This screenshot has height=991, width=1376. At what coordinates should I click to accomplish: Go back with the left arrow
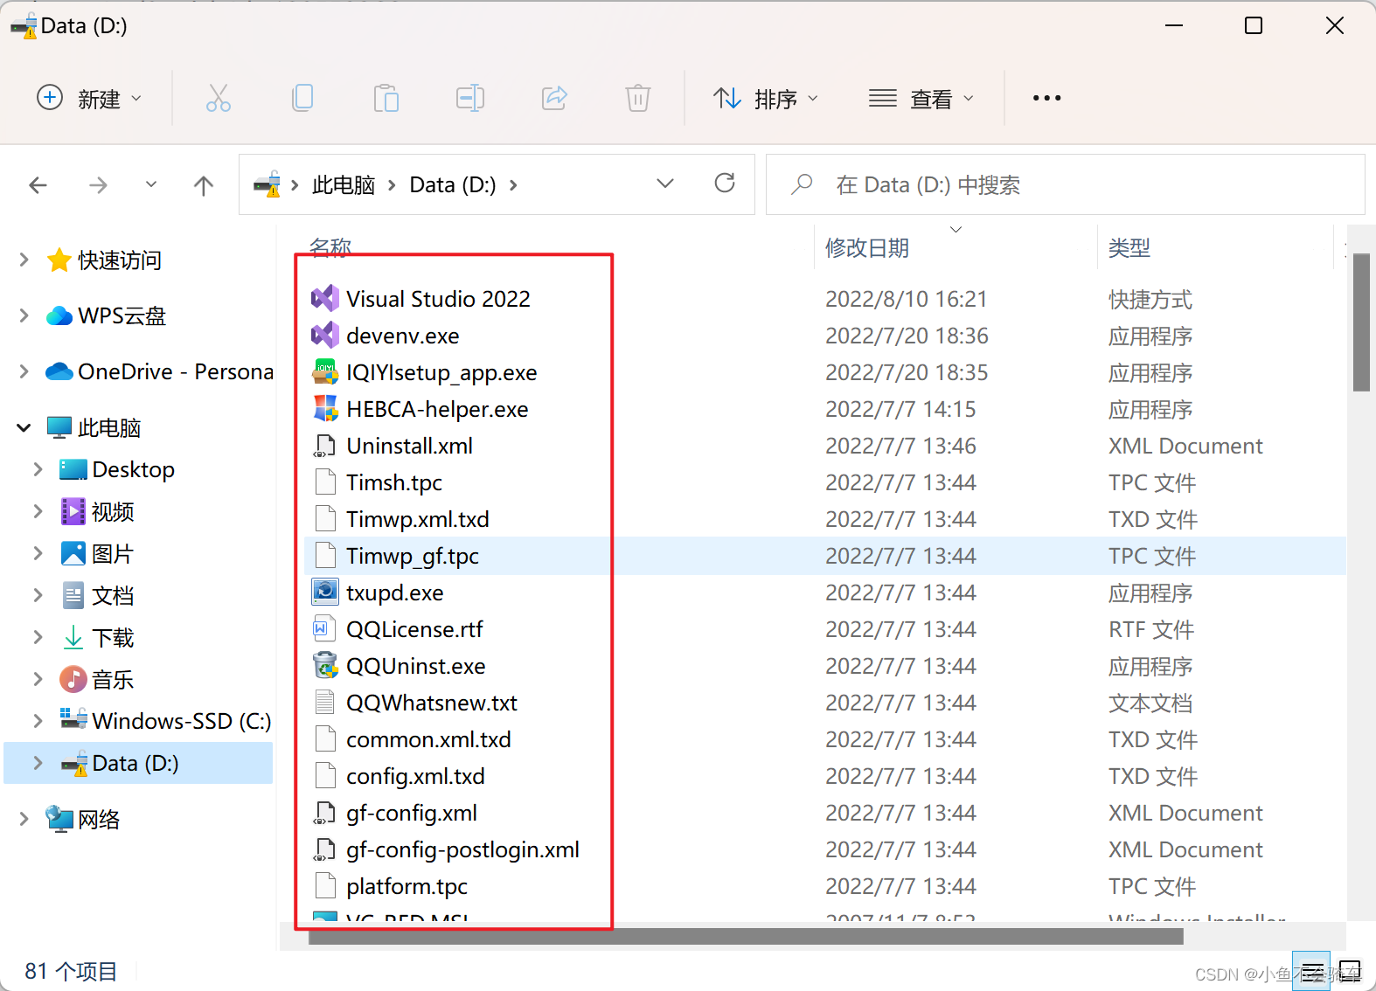(x=38, y=184)
